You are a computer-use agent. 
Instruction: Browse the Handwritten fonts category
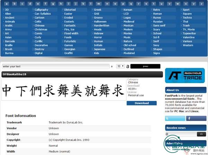pyautogui.click(x=102, y=25)
